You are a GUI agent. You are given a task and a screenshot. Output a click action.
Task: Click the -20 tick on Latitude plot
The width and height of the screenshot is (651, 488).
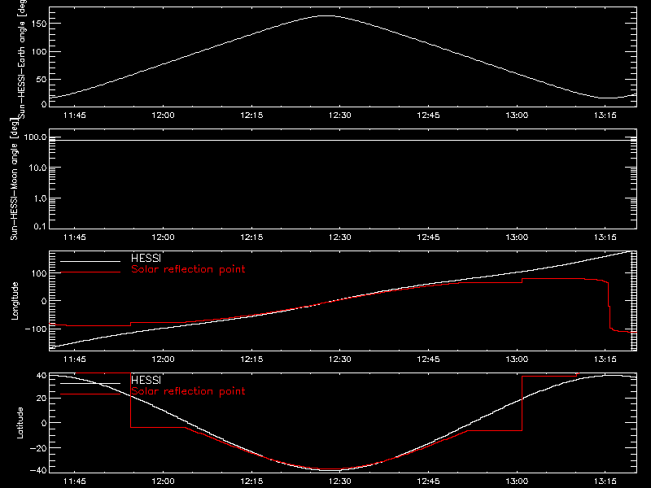[x=39, y=448]
